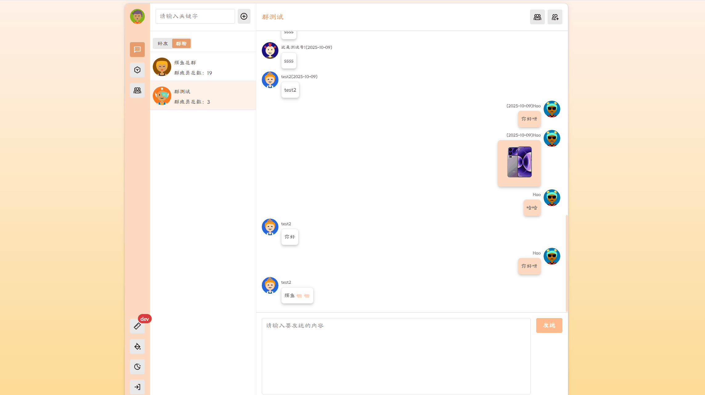Select the 群测试 group entry
This screenshot has width=705, height=395.
click(x=203, y=95)
